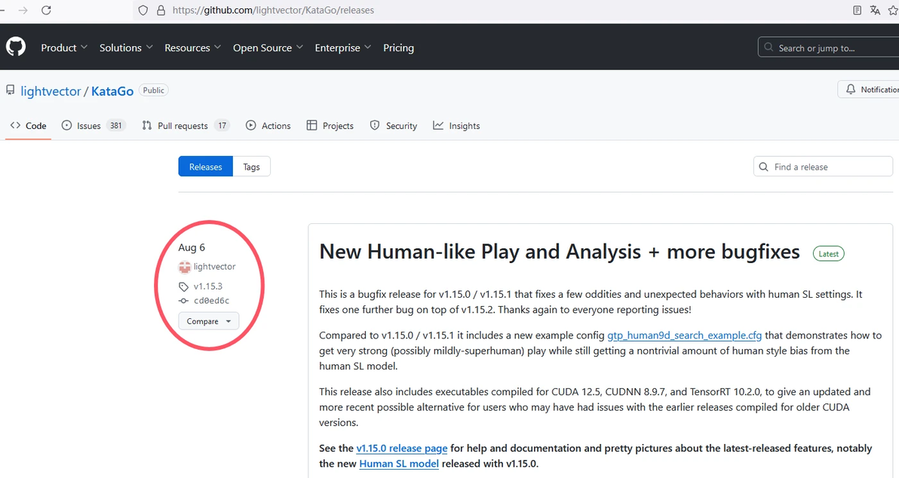Click the GitHub logo icon

16,47
